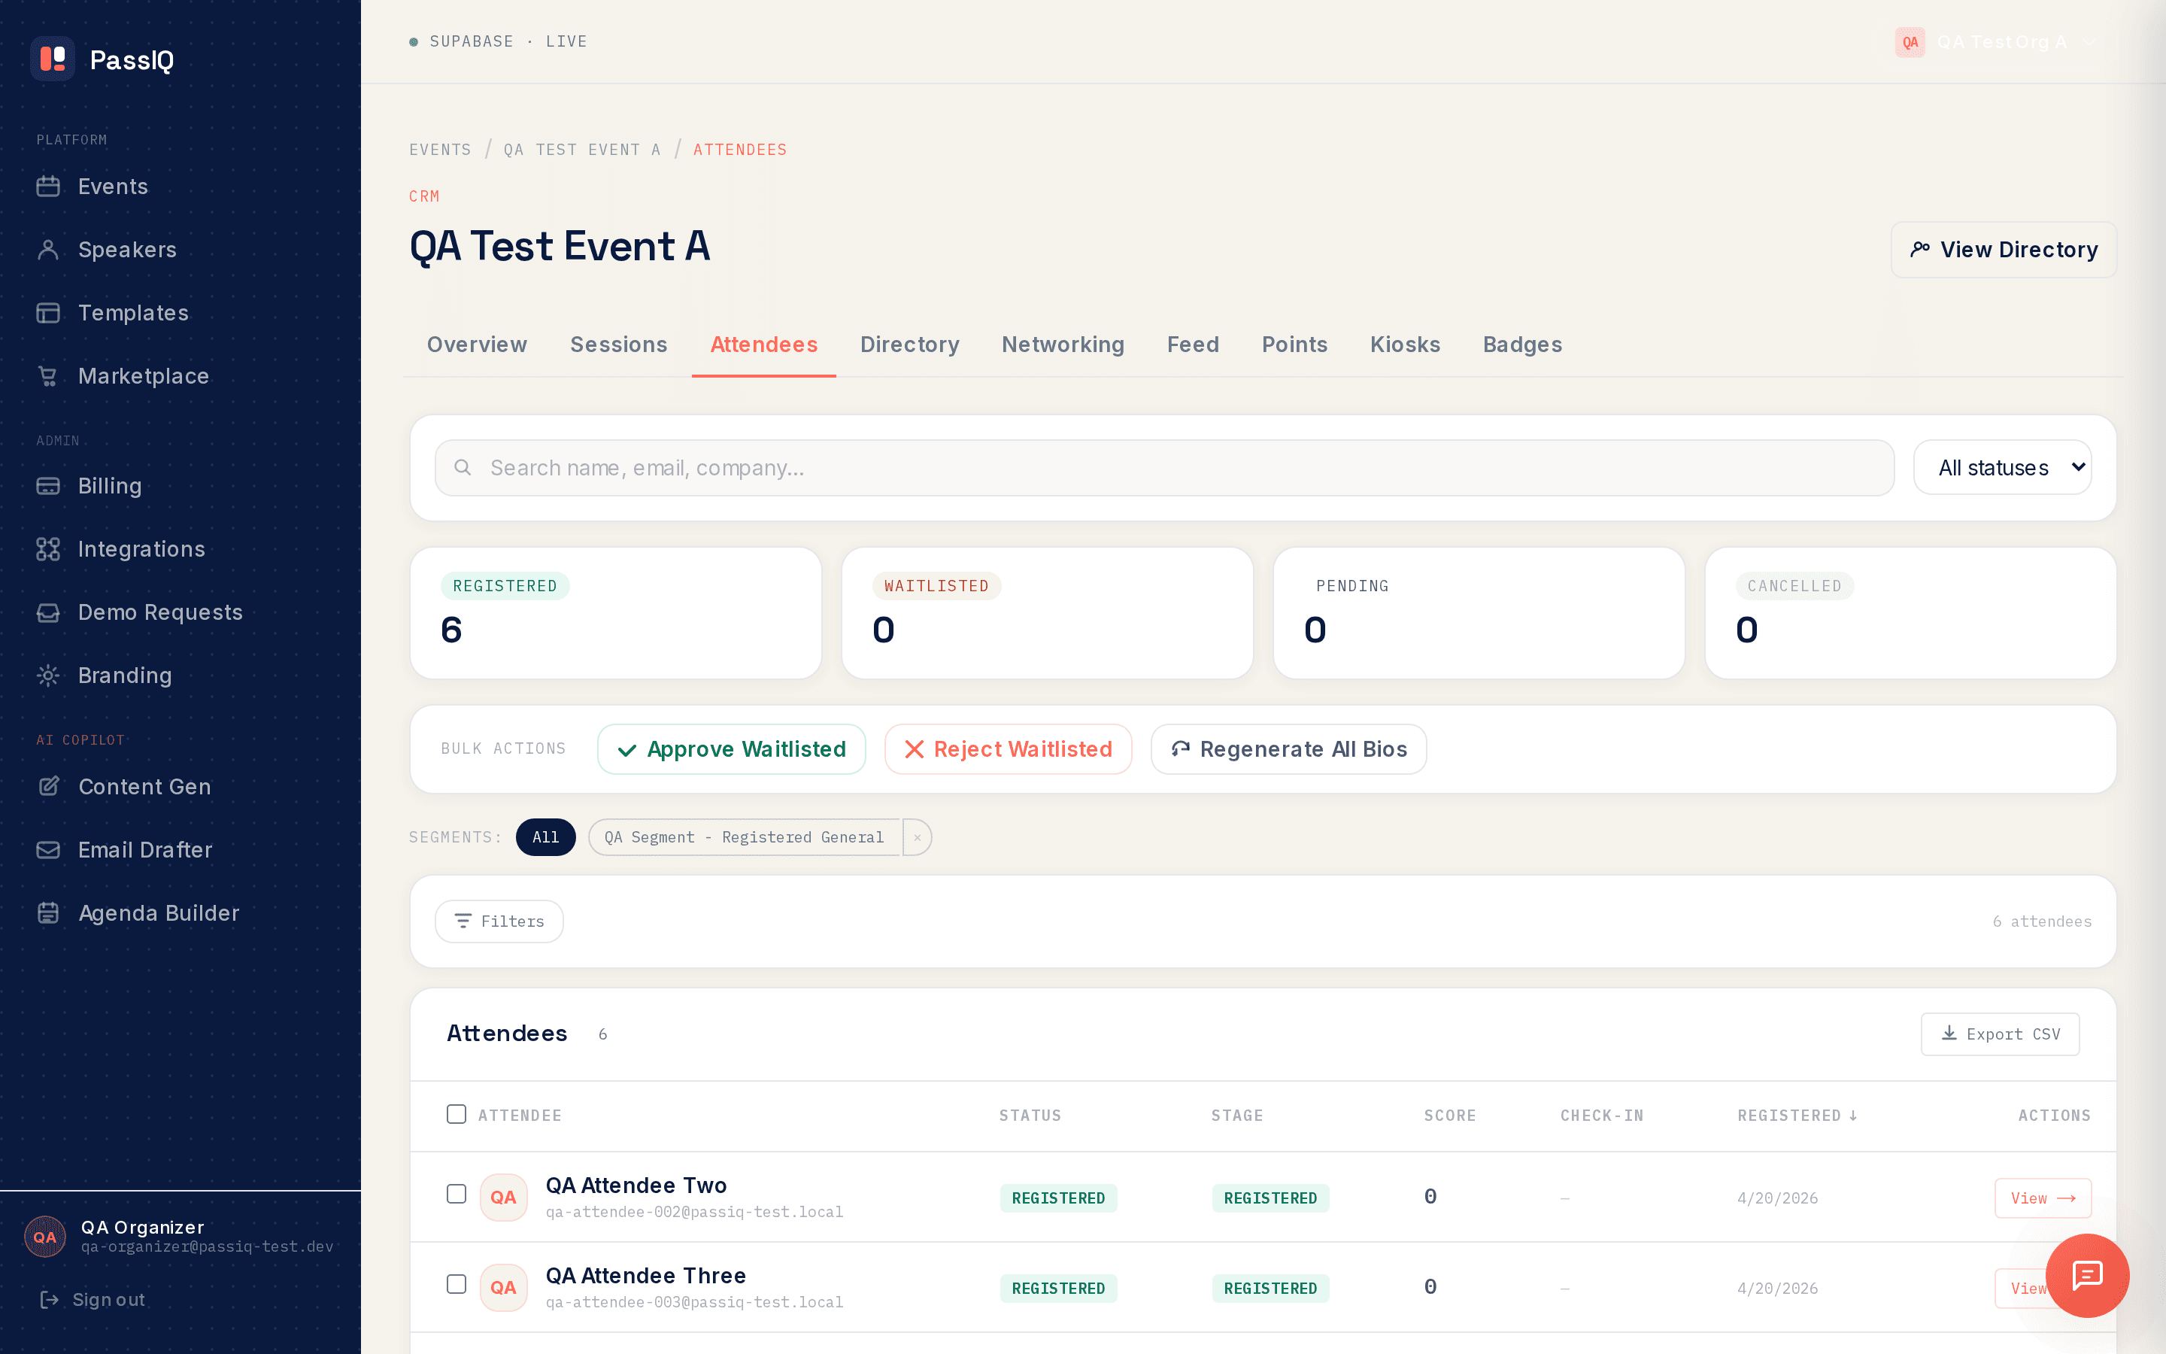2166x1354 pixels.
Task: Click Approve Waitlisted
Action: point(731,748)
